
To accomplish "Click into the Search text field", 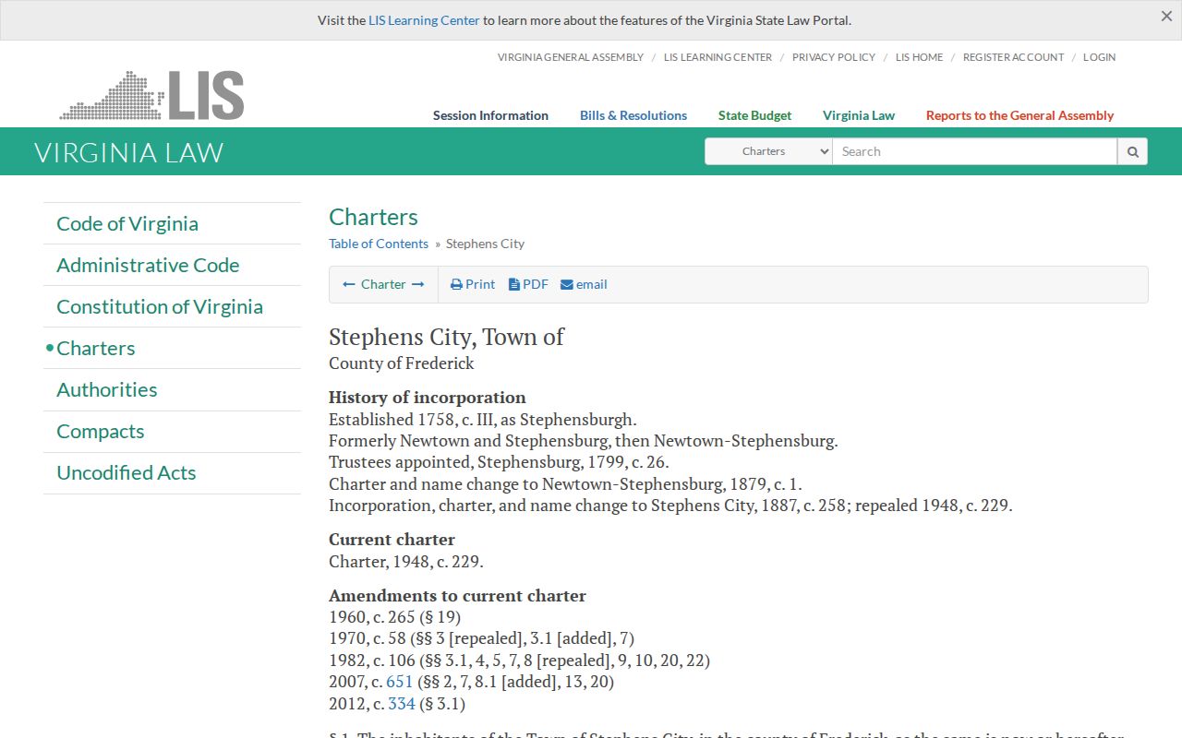I will [x=974, y=151].
